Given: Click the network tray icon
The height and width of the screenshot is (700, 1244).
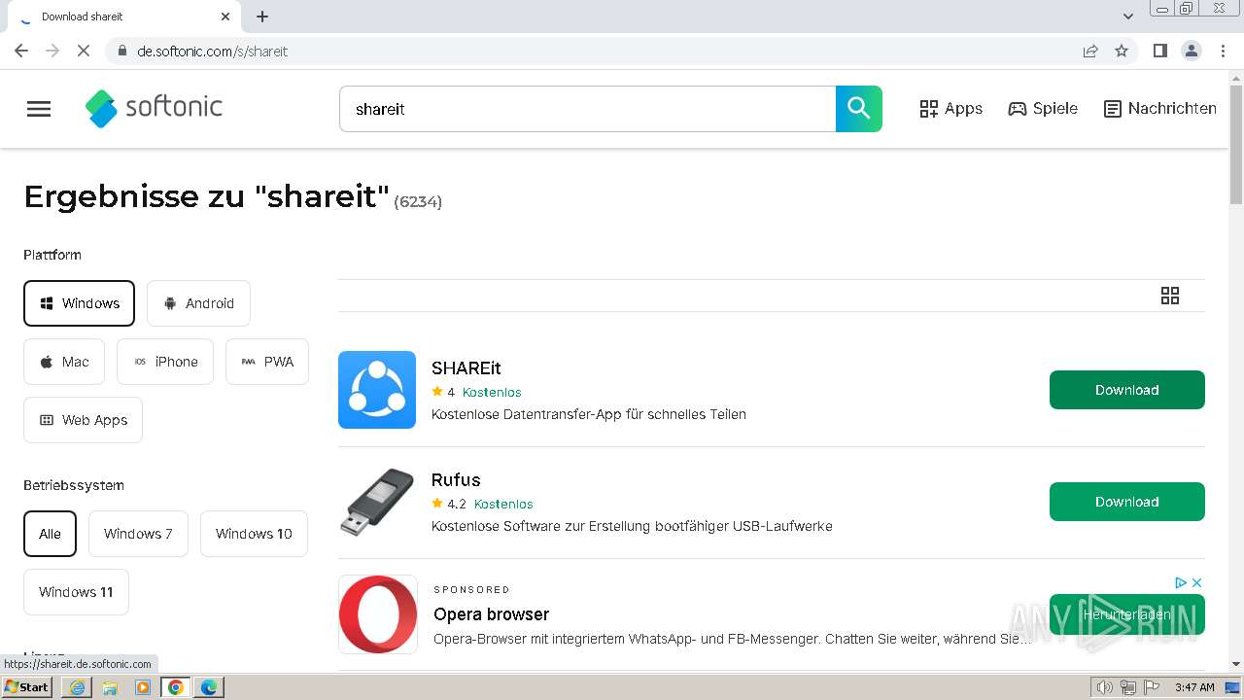Looking at the screenshot, I should tap(1128, 687).
